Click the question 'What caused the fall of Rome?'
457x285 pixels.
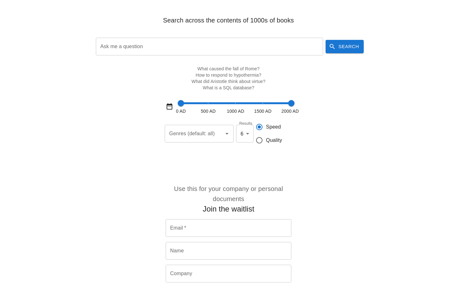tap(228, 69)
